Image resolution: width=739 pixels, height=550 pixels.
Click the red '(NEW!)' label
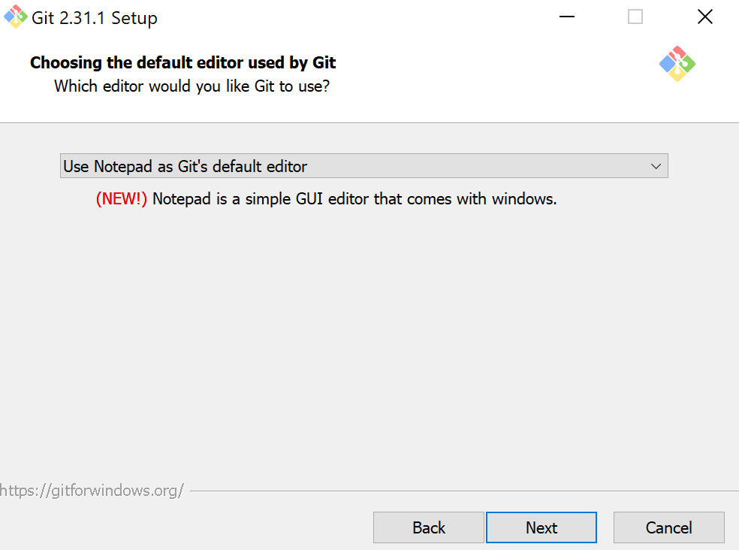pyautogui.click(x=122, y=199)
